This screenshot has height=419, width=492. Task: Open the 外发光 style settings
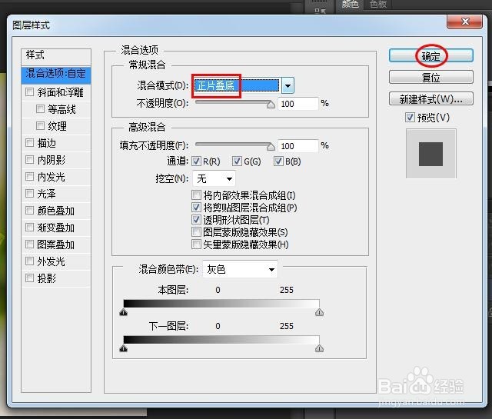[51, 261]
